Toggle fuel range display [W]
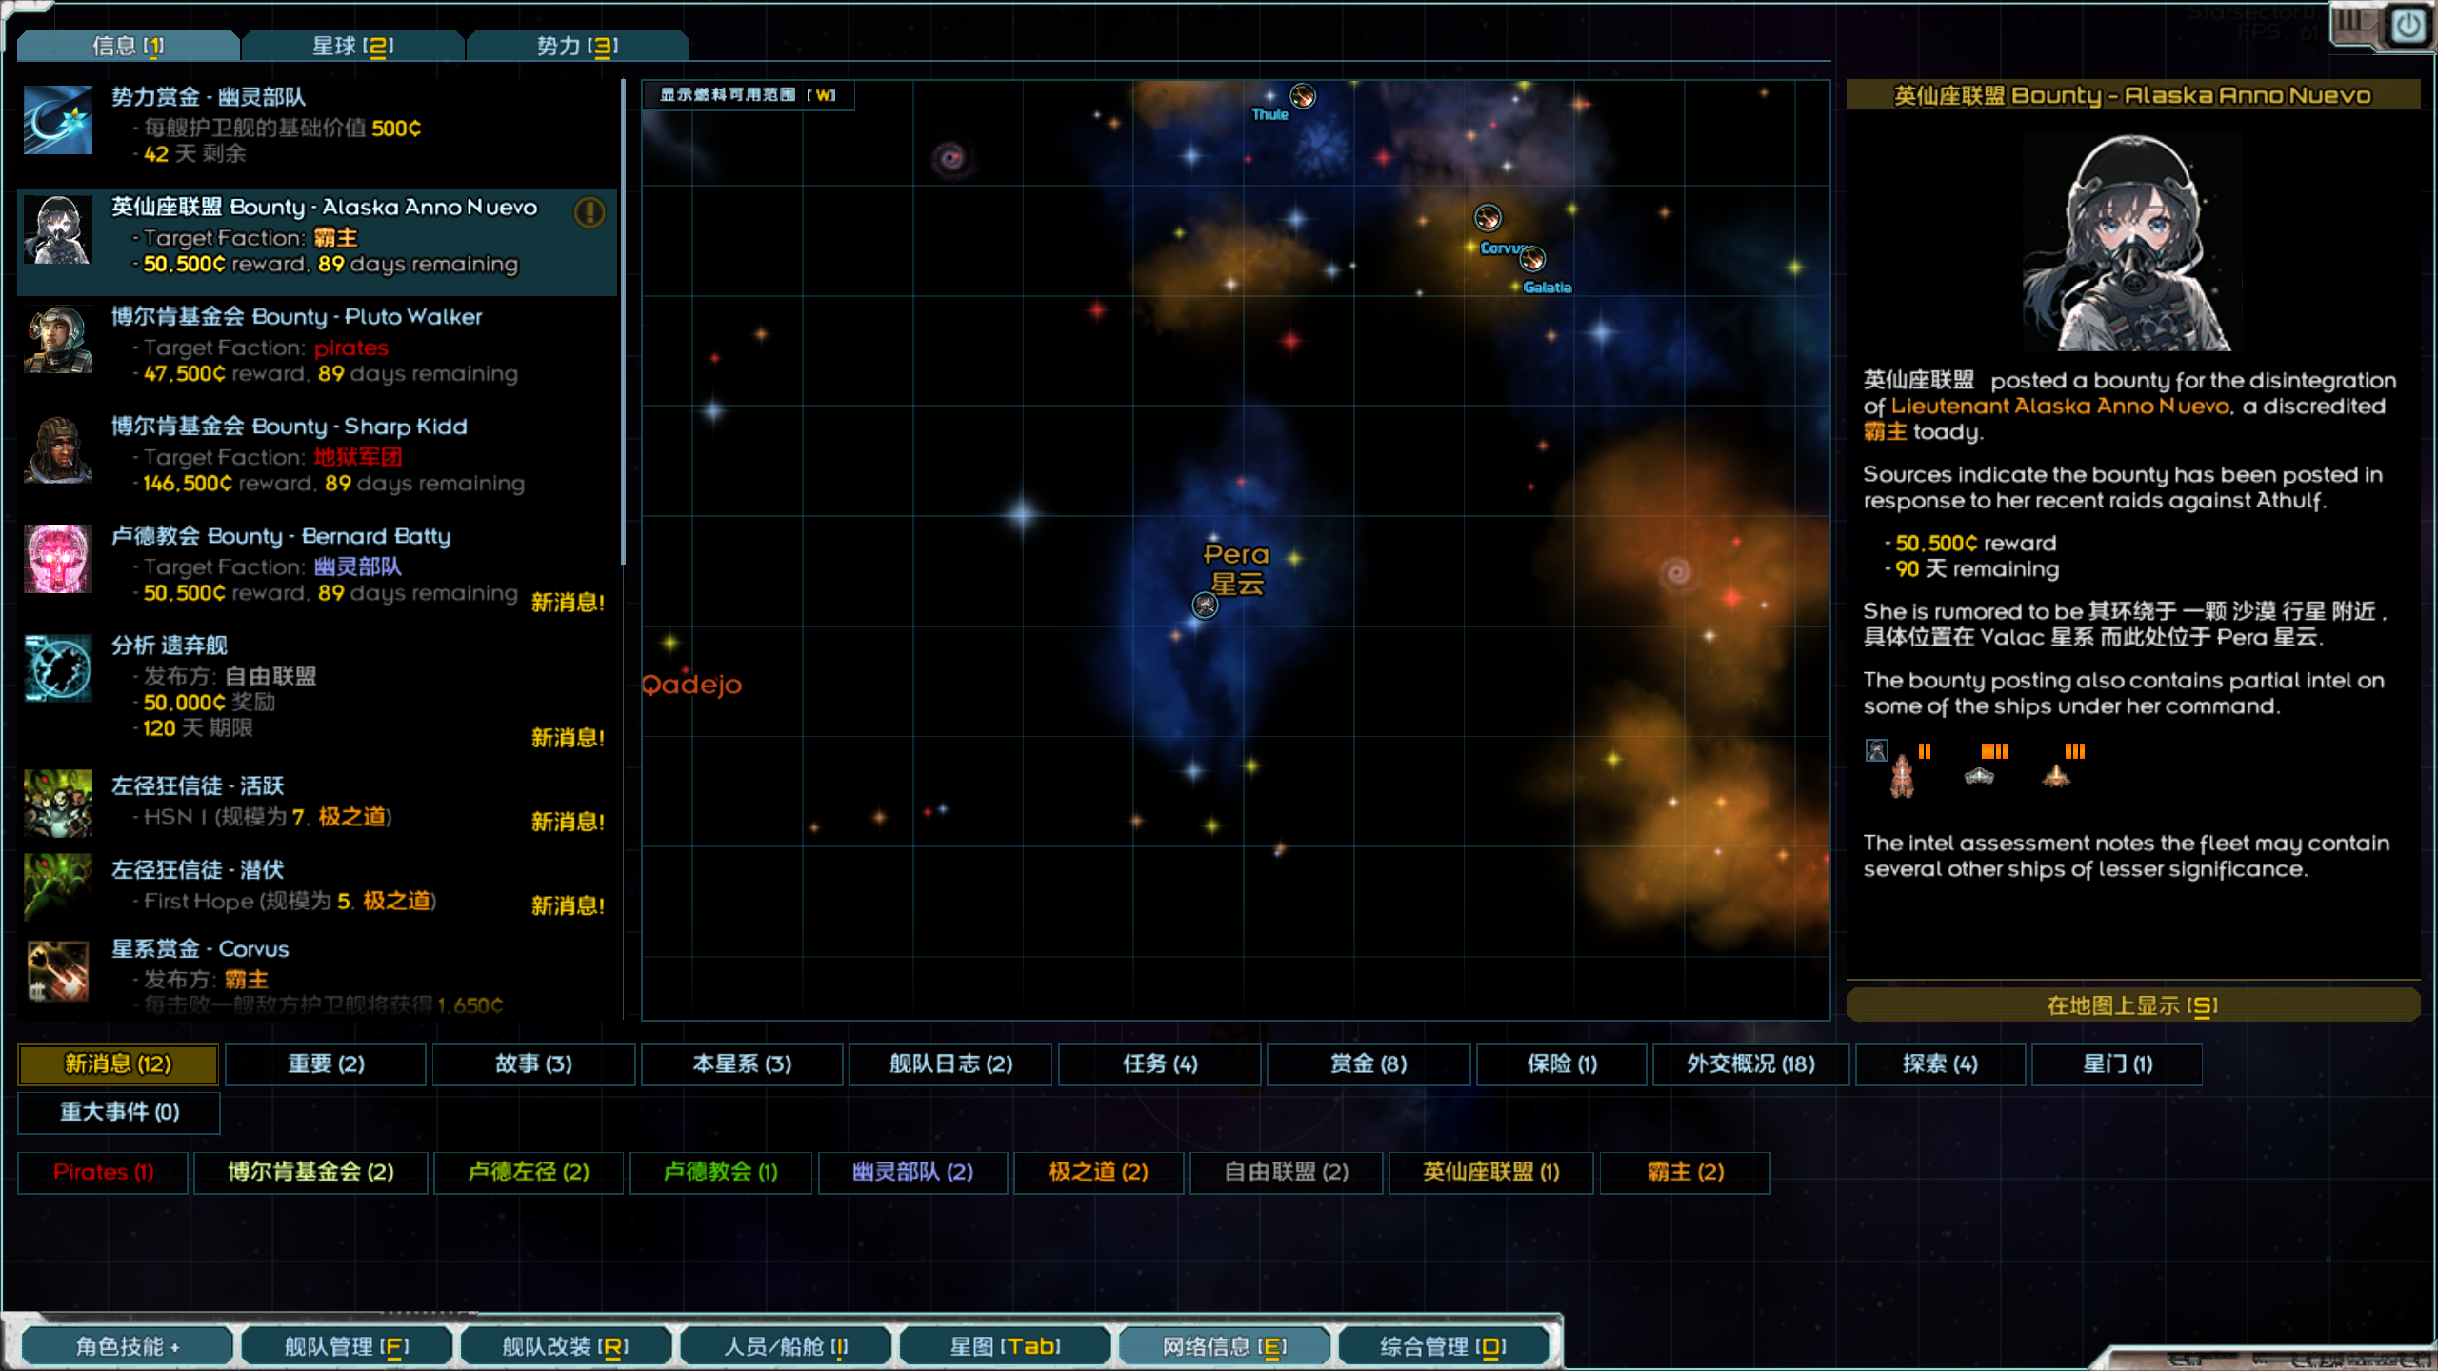Viewport: 2438px width, 1371px height. click(748, 95)
